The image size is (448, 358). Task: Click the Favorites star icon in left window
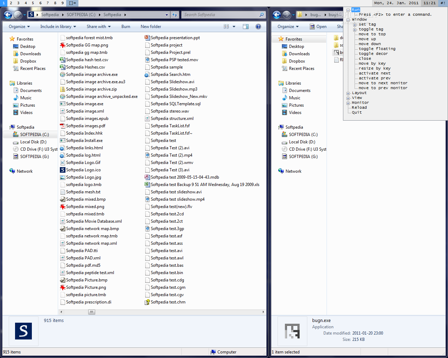pos(12,39)
